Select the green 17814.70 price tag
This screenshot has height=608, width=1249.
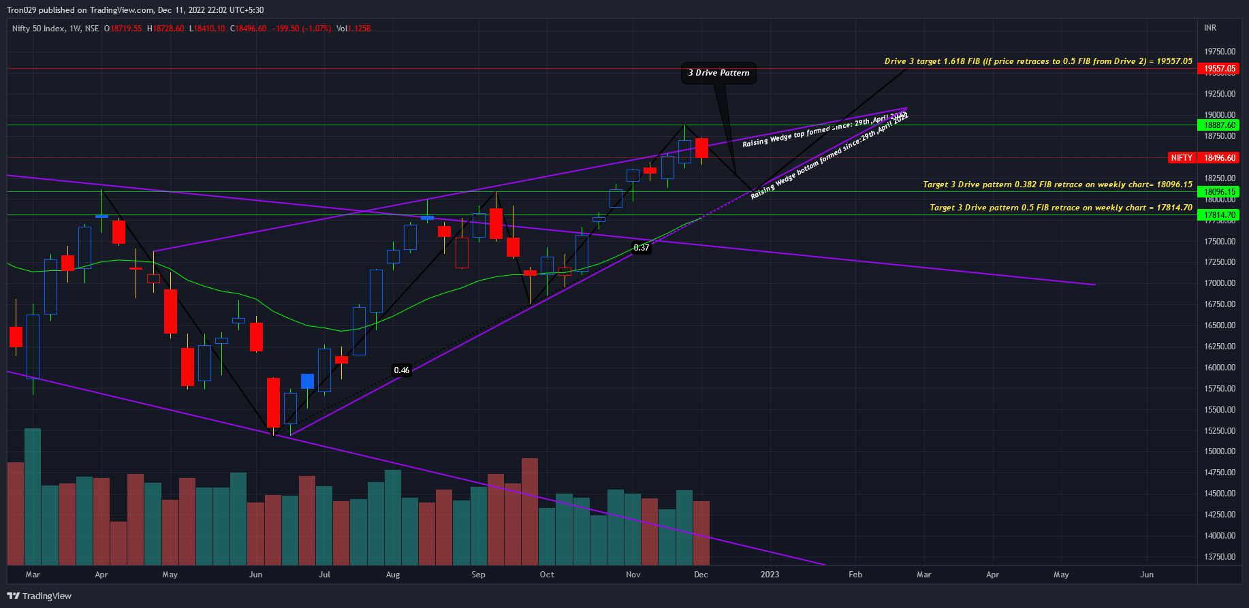(x=1219, y=215)
